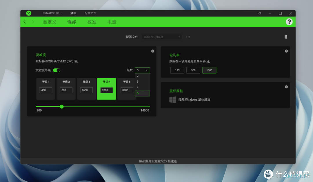This screenshot has width=313, height=182.
Task: Choose 3 stages from the dropdown list
Action: 142,82
